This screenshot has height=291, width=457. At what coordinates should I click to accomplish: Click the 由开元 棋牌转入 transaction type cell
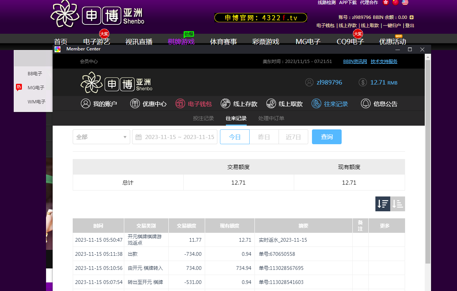click(145, 268)
